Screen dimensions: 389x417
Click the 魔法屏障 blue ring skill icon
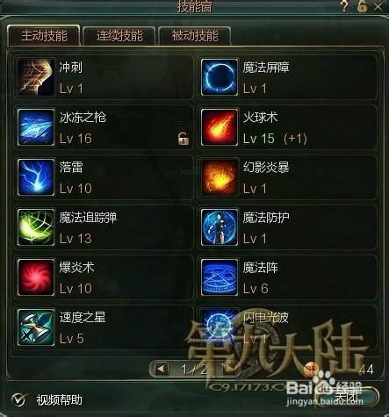click(x=220, y=77)
